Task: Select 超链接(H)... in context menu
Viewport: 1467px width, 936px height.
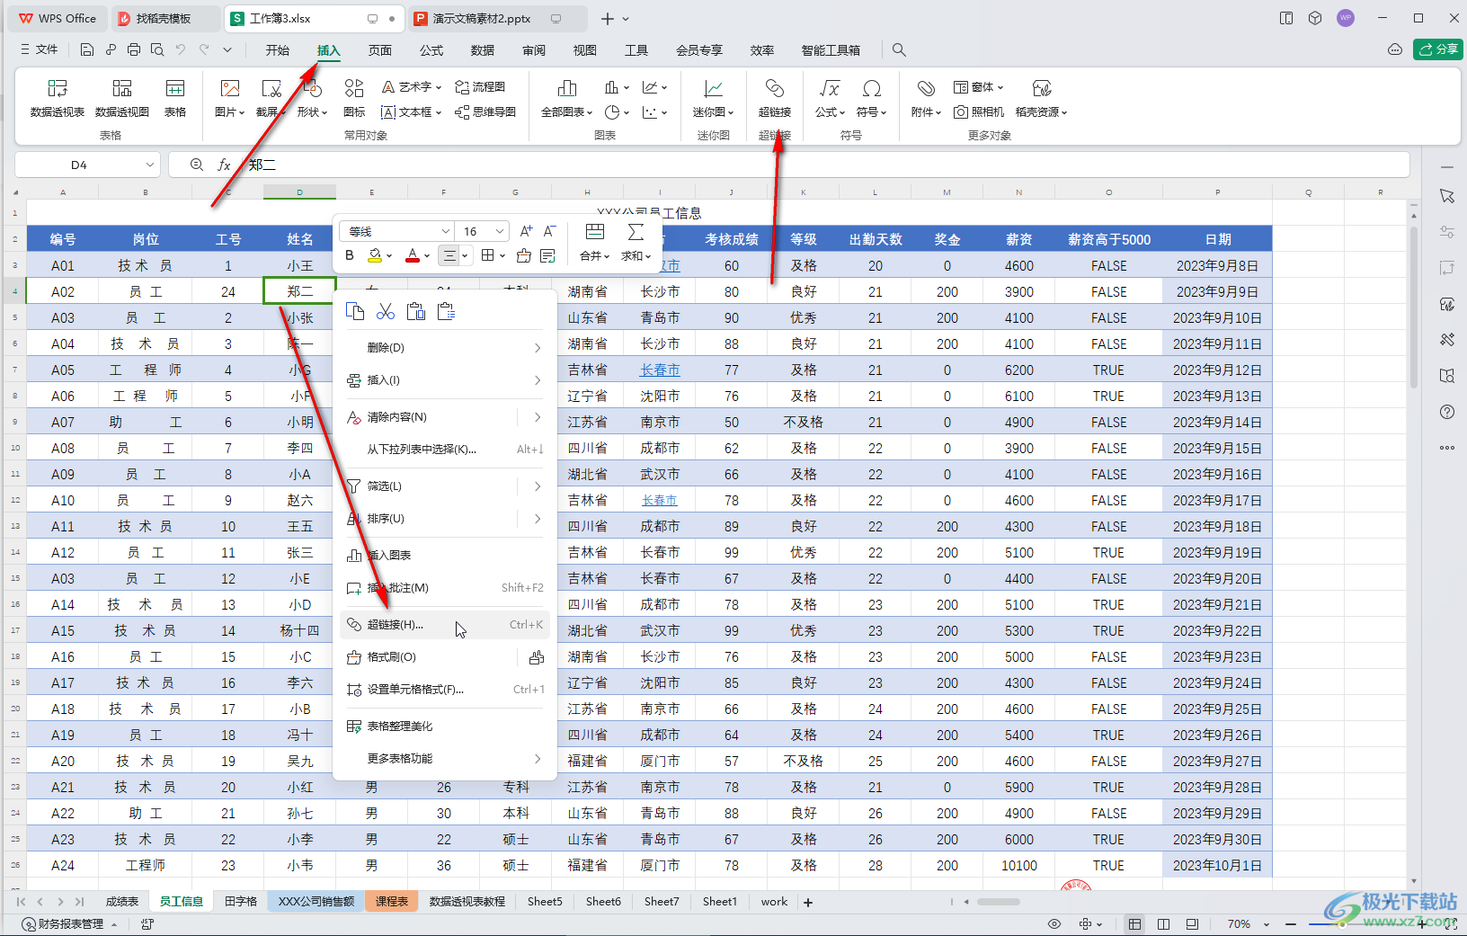Action: [x=445, y=625]
